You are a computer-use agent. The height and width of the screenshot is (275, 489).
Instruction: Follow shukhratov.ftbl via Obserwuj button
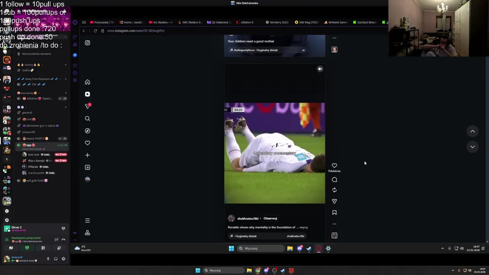pos(270,218)
